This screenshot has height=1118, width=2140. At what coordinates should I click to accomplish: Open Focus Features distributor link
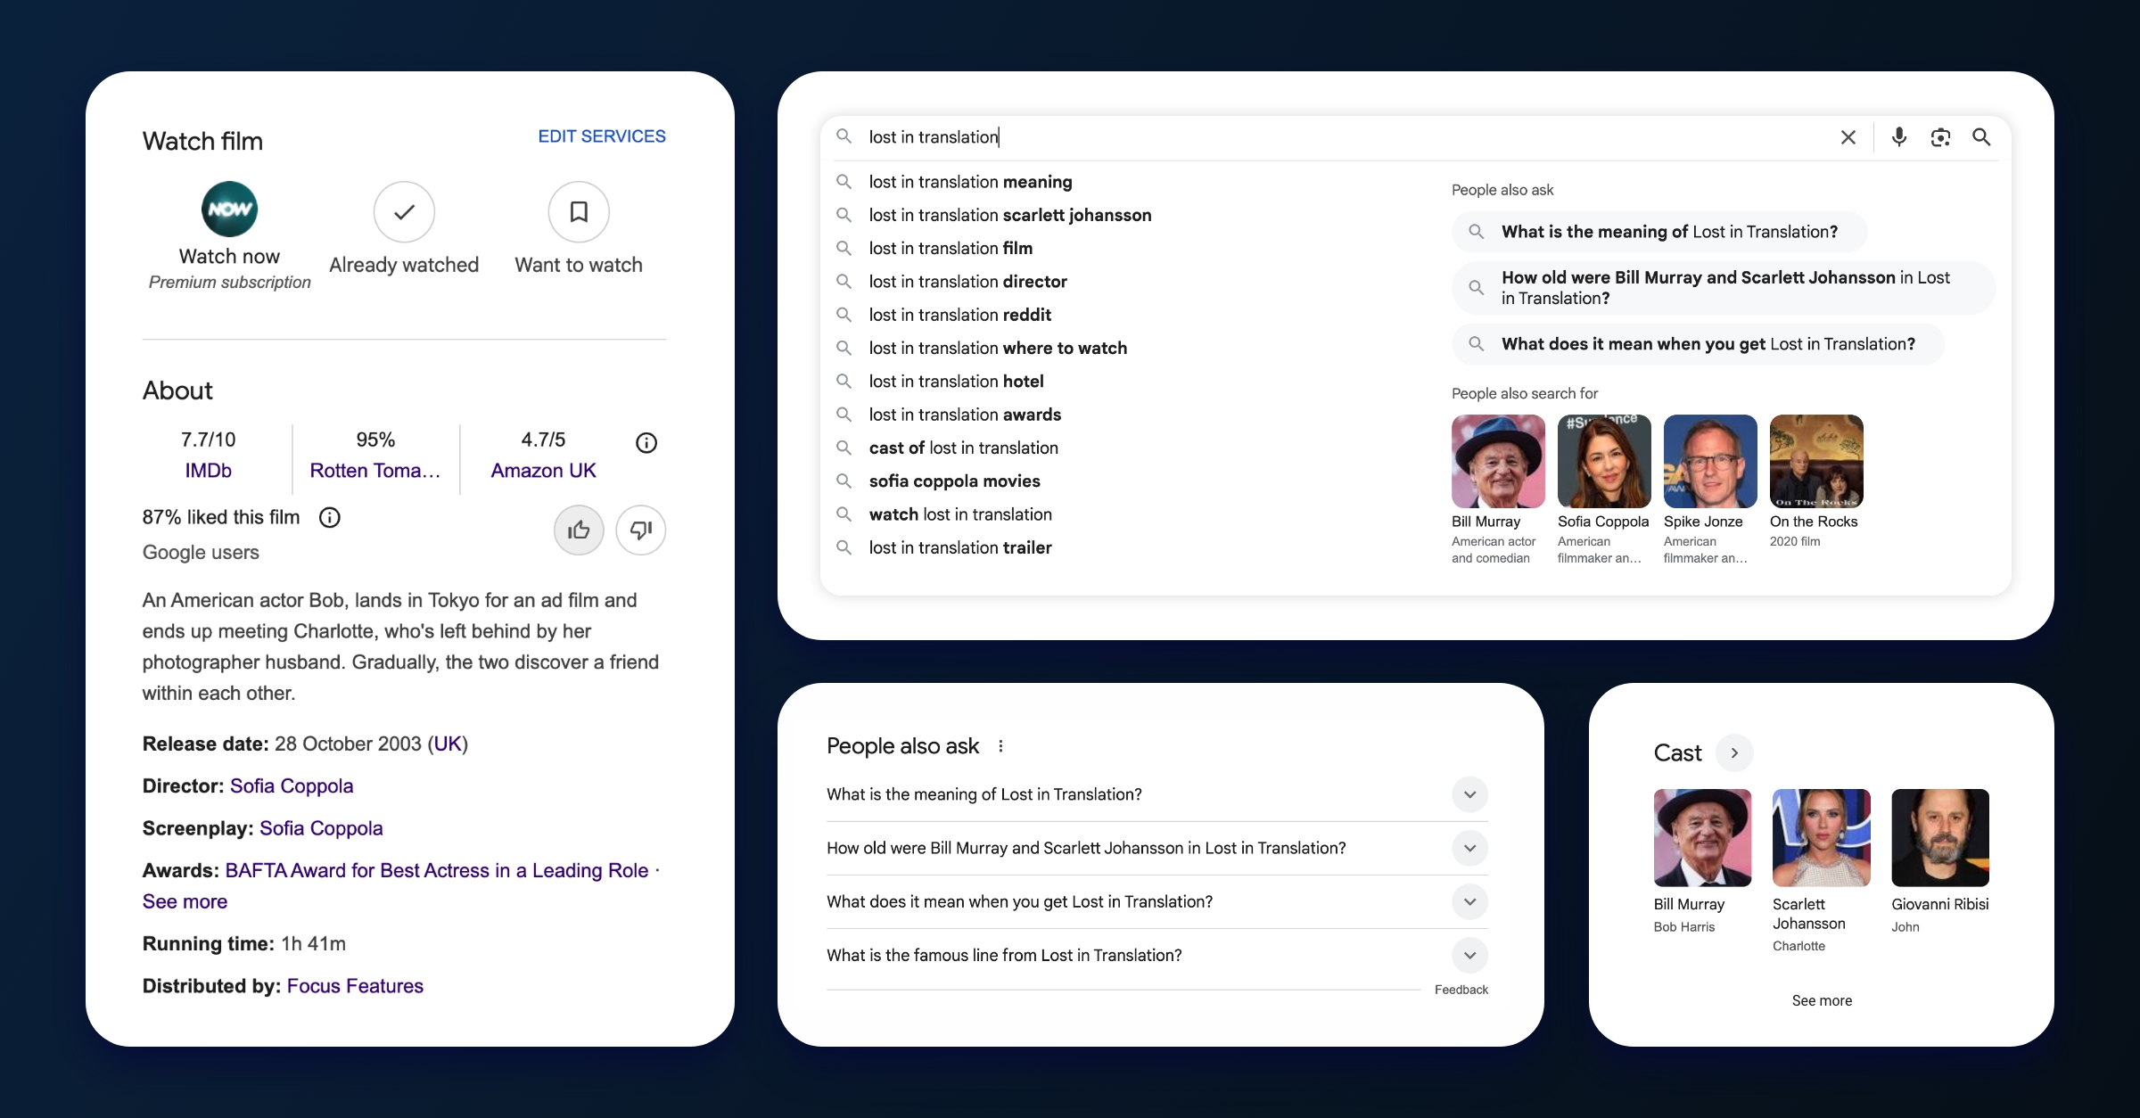point(355,986)
